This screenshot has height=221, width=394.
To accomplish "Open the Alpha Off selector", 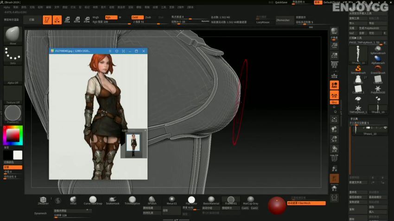I will [13, 75].
